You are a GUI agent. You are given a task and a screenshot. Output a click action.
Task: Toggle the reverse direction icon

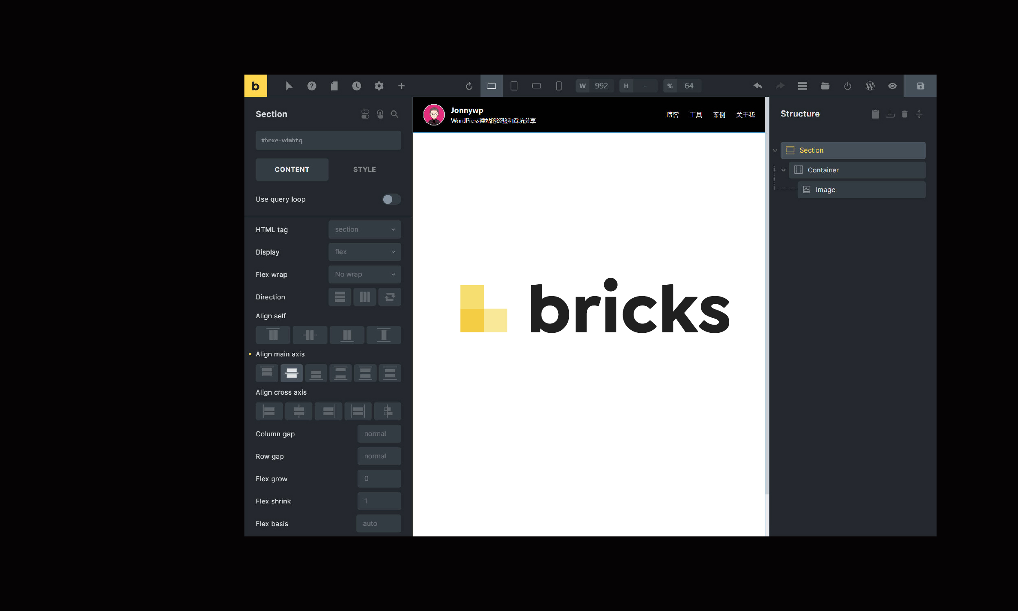(390, 297)
